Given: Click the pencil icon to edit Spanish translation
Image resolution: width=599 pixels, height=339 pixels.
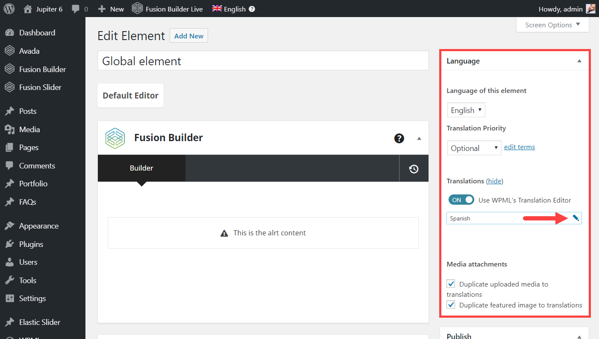Looking at the screenshot, I should pyautogui.click(x=576, y=218).
